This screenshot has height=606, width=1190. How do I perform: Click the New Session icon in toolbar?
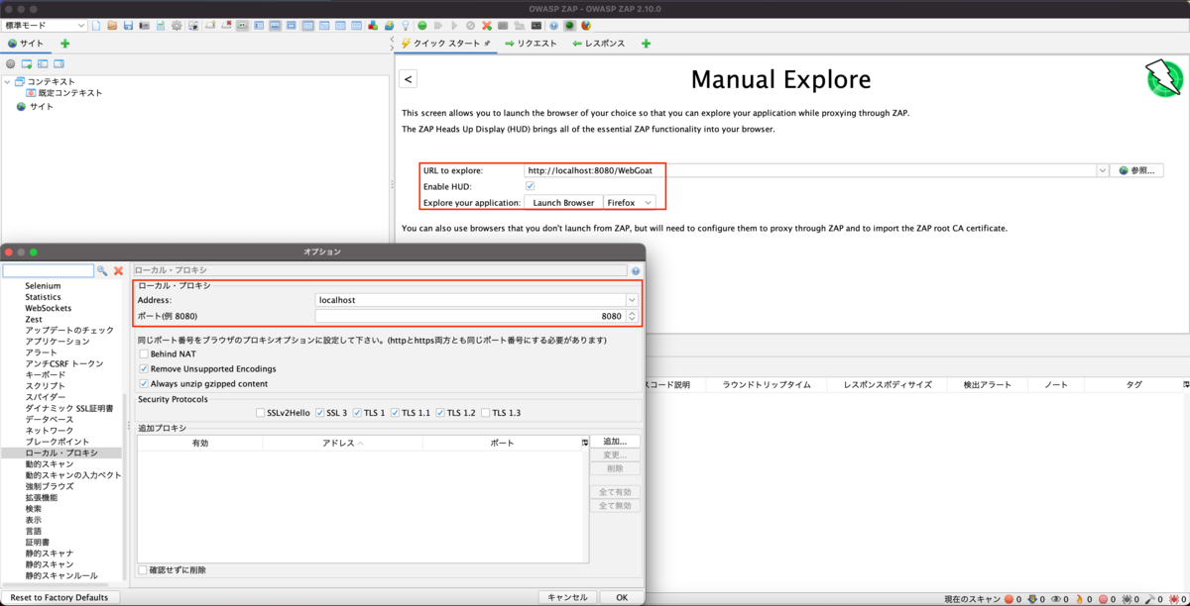click(x=96, y=25)
